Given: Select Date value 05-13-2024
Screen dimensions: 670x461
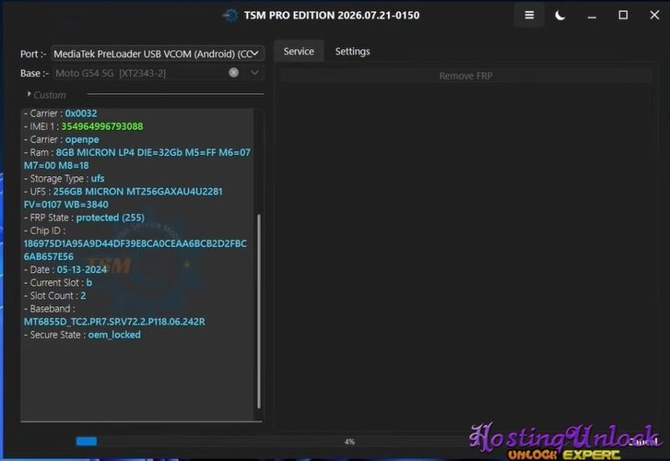Looking at the screenshot, I should point(82,270).
